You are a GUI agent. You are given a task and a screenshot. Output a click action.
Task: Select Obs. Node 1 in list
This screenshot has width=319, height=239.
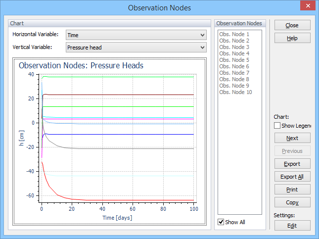pyautogui.click(x=234, y=34)
